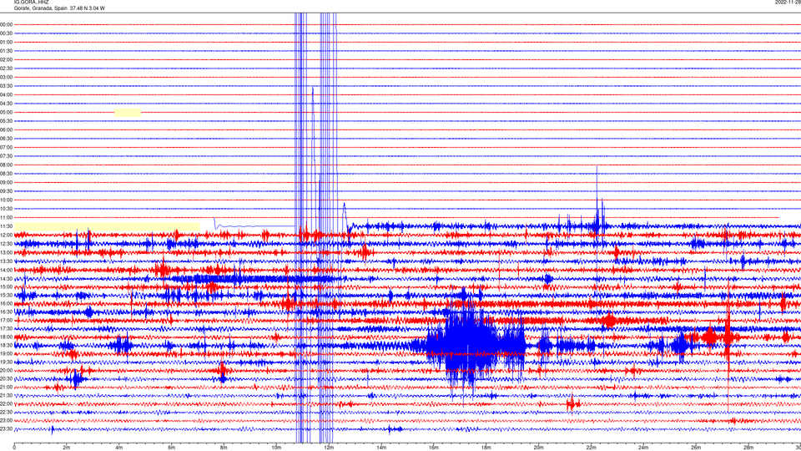
Task: Click the 14m tick label on bottom axis
Action: (381, 448)
